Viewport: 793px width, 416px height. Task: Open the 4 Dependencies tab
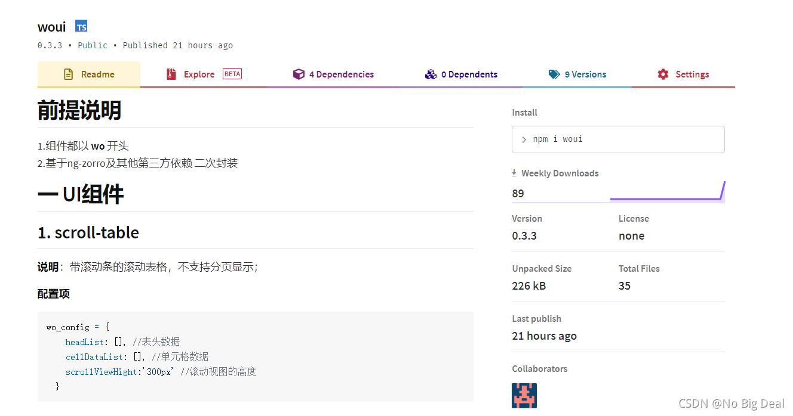333,74
